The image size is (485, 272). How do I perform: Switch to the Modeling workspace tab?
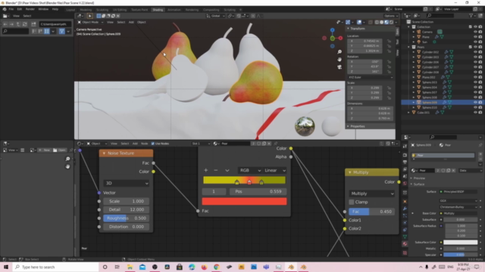(86, 10)
